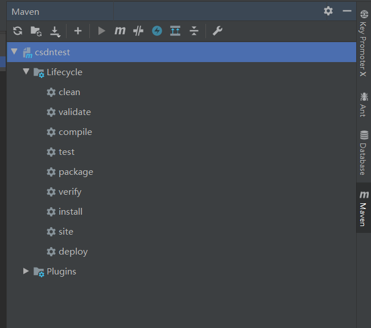Collapse the Lifecycle node
The width and height of the screenshot is (371, 328).
click(x=26, y=71)
